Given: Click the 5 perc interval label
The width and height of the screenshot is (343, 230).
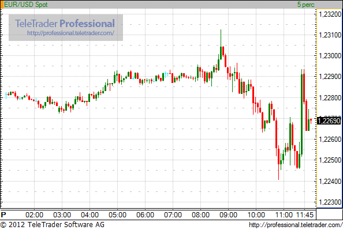Looking at the screenshot, I should [x=305, y=5].
